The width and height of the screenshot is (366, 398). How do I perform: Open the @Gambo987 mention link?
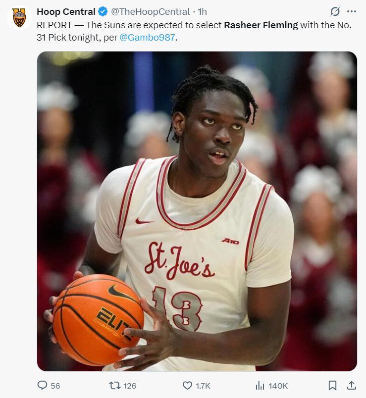[147, 37]
